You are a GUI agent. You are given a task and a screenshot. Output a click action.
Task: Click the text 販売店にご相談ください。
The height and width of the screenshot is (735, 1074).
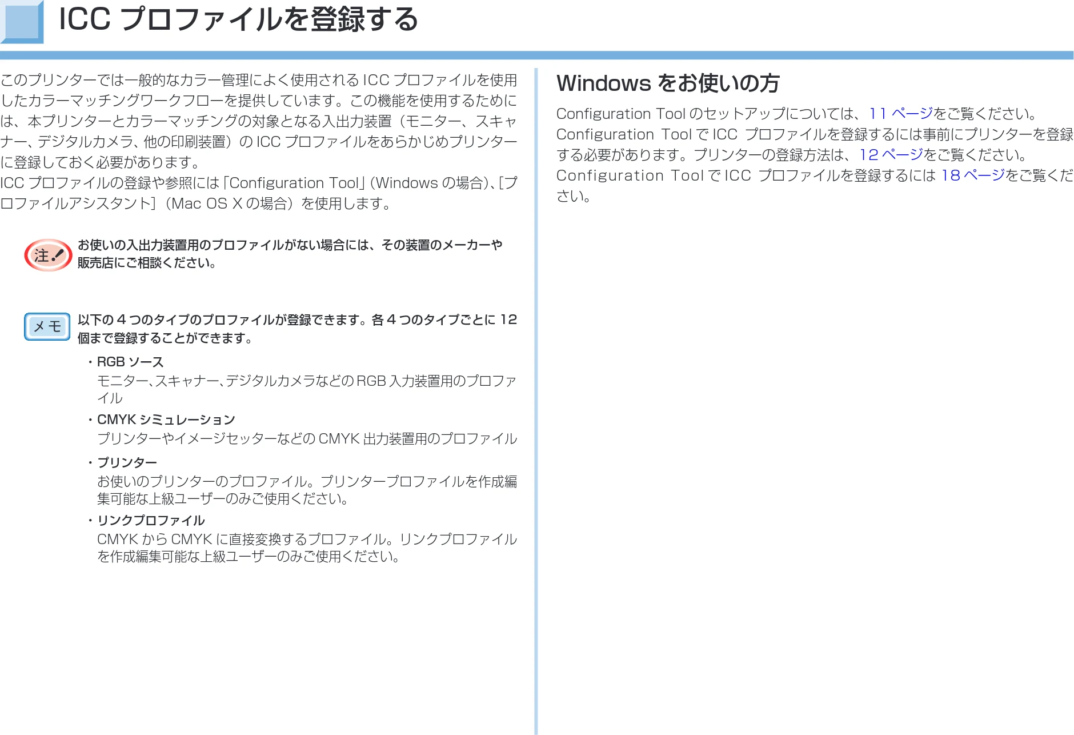(147, 263)
